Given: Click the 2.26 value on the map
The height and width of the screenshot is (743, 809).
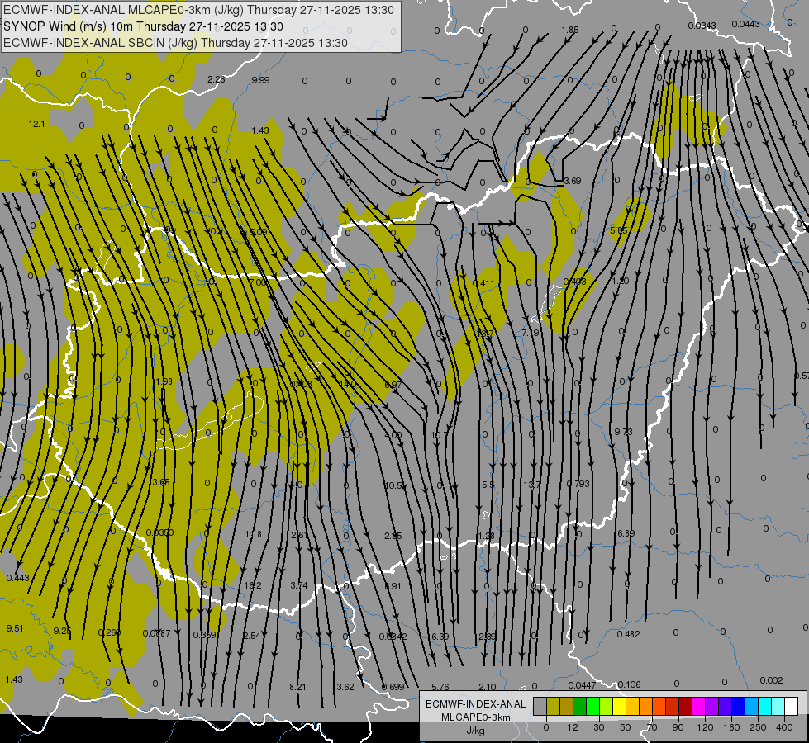Looking at the screenshot, I should point(217,79).
